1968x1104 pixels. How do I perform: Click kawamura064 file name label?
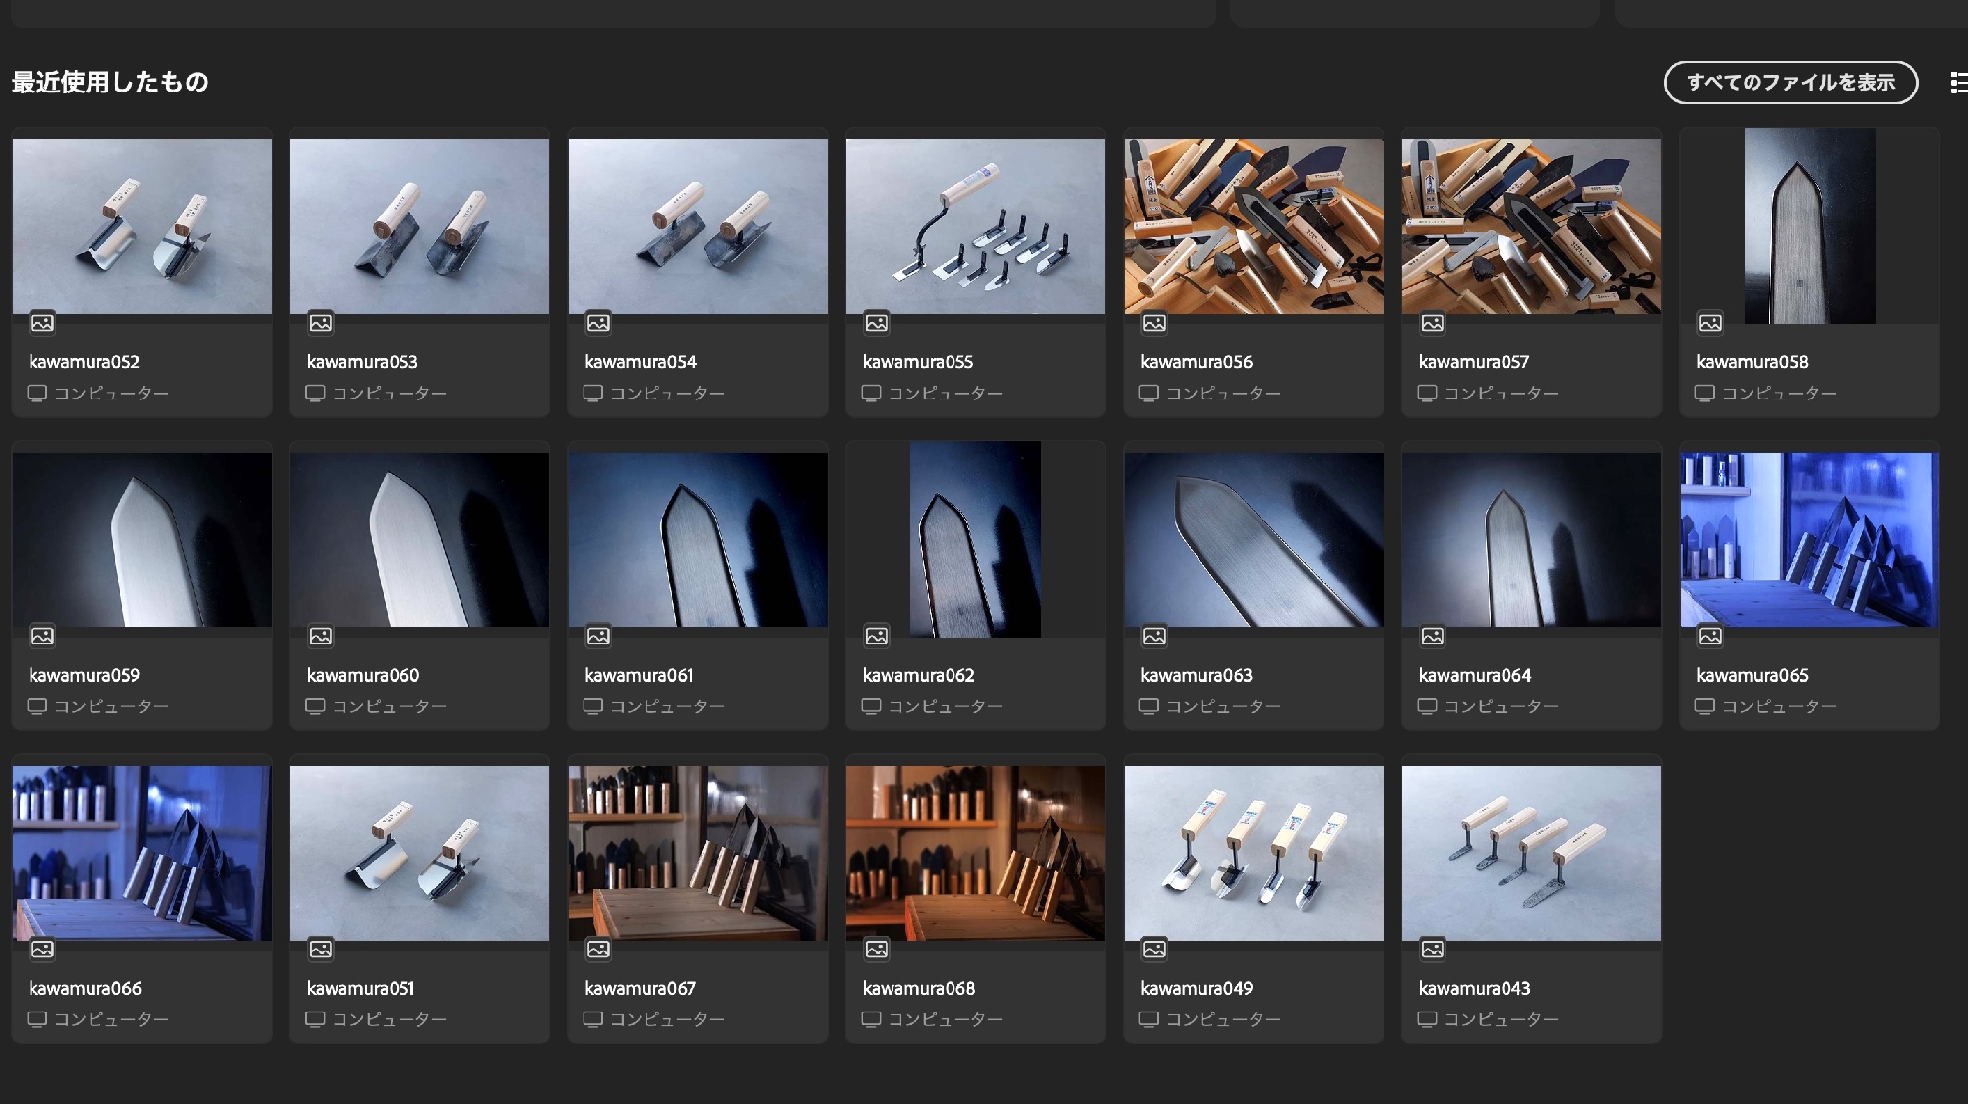point(1475,675)
